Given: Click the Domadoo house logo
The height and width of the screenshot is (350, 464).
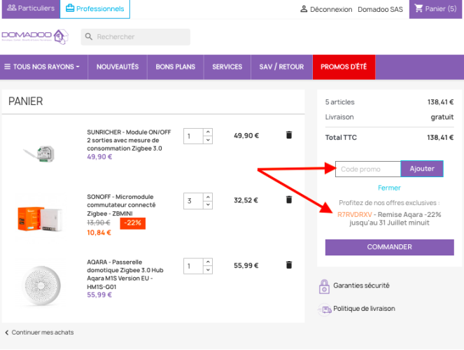Looking at the screenshot, I should (61, 36).
